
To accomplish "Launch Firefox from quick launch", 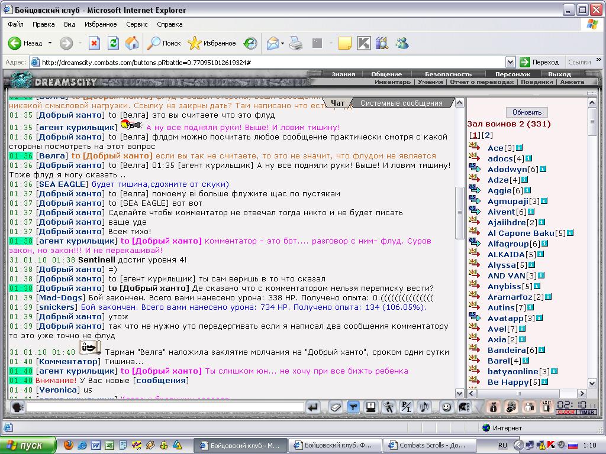I will 68,445.
